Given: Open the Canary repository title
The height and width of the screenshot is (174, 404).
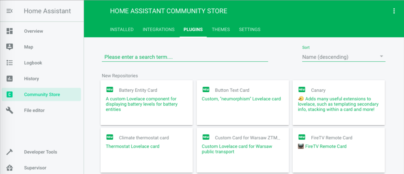Looking at the screenshot, I should pyautogui.click(x=318, y=90).
